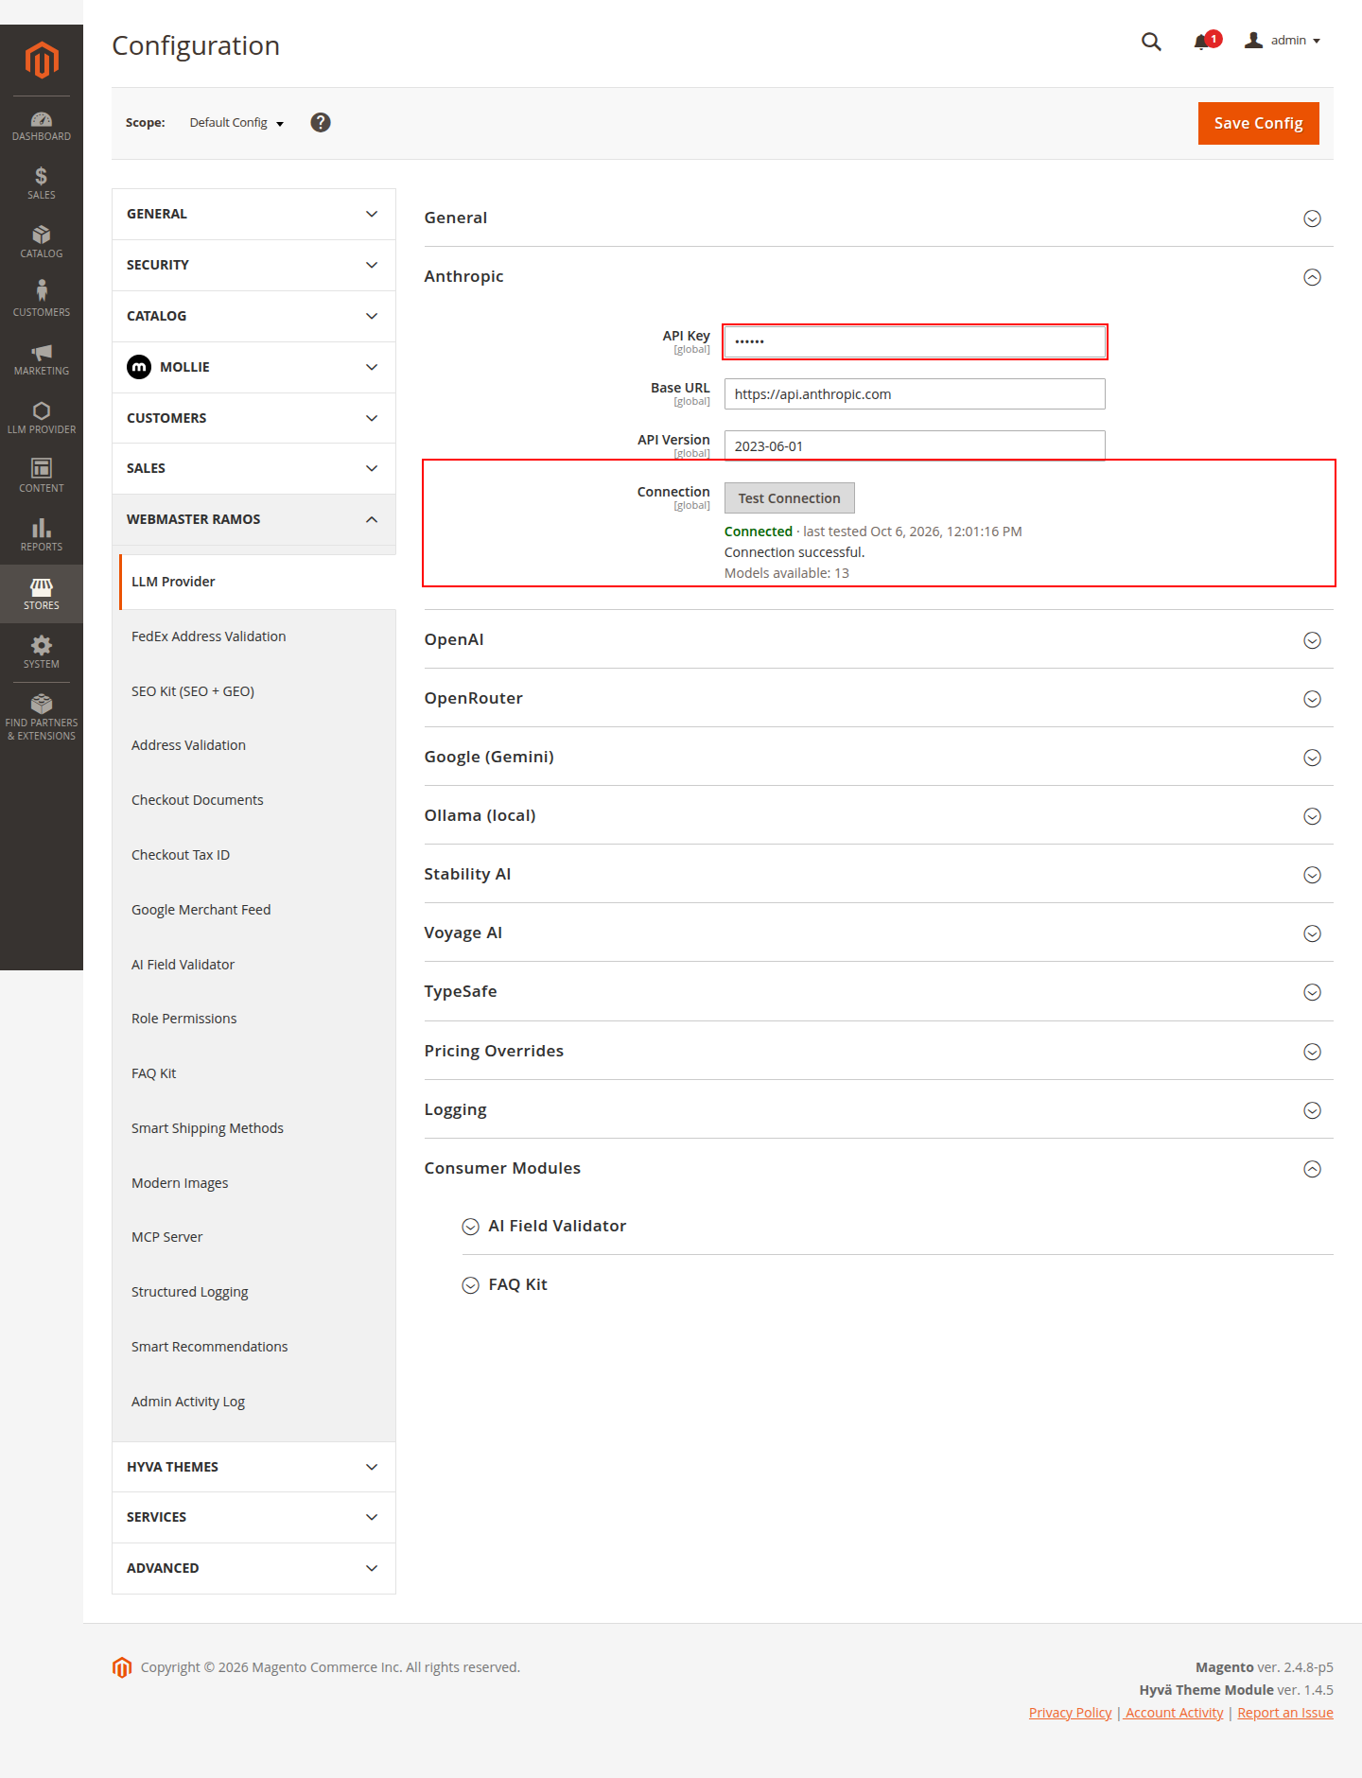This screenshot has height=1778, width=1362.
Task: Open the admin account dropdown
Action: coord(1283,41)
